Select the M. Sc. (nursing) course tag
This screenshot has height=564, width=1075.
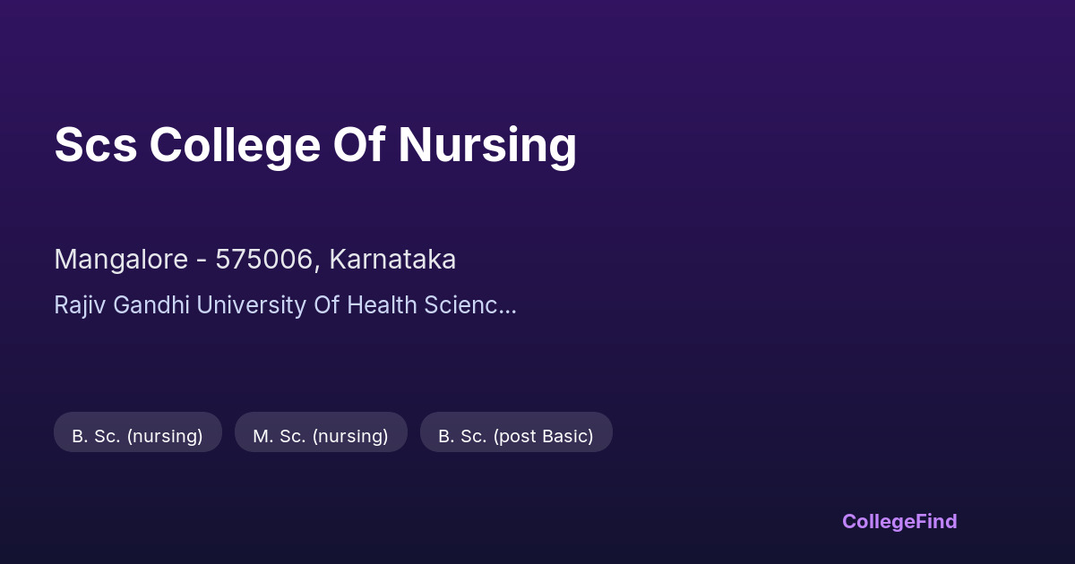[321, 435]
